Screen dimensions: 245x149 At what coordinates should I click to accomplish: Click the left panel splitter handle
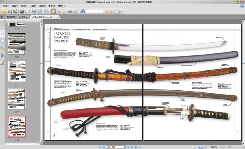41,64
